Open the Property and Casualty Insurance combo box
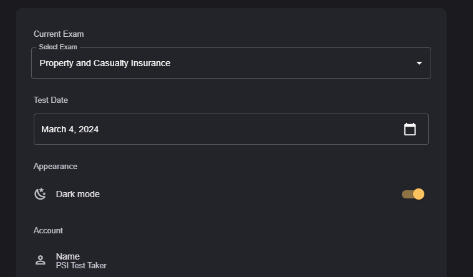Screen dimensions: 473x277 click(187, 63)
